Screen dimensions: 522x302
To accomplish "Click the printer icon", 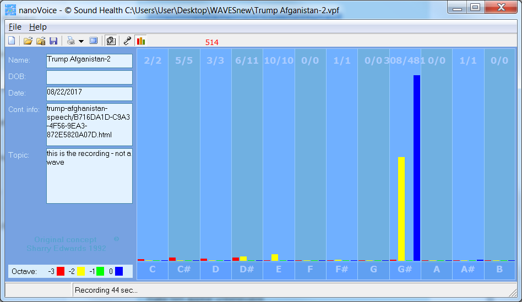I will [70, 41].
